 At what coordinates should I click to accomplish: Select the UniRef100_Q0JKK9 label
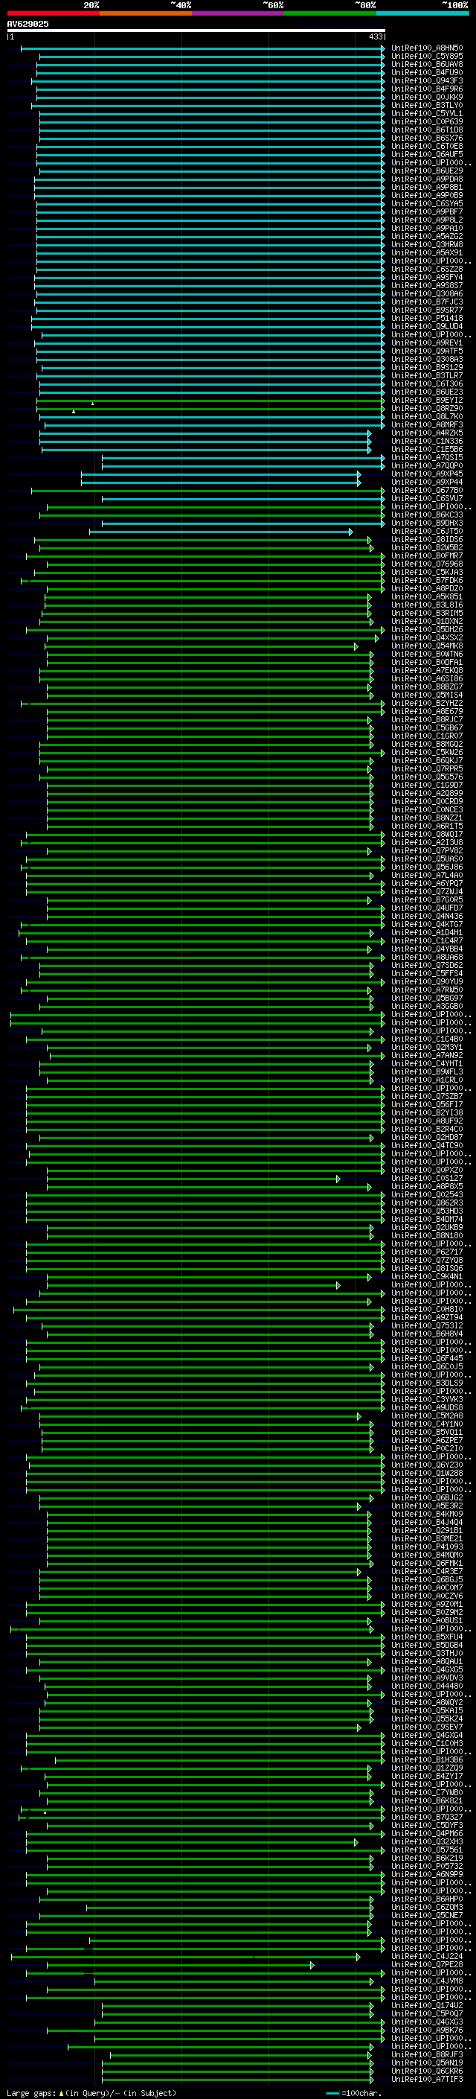tap(426, 97)
